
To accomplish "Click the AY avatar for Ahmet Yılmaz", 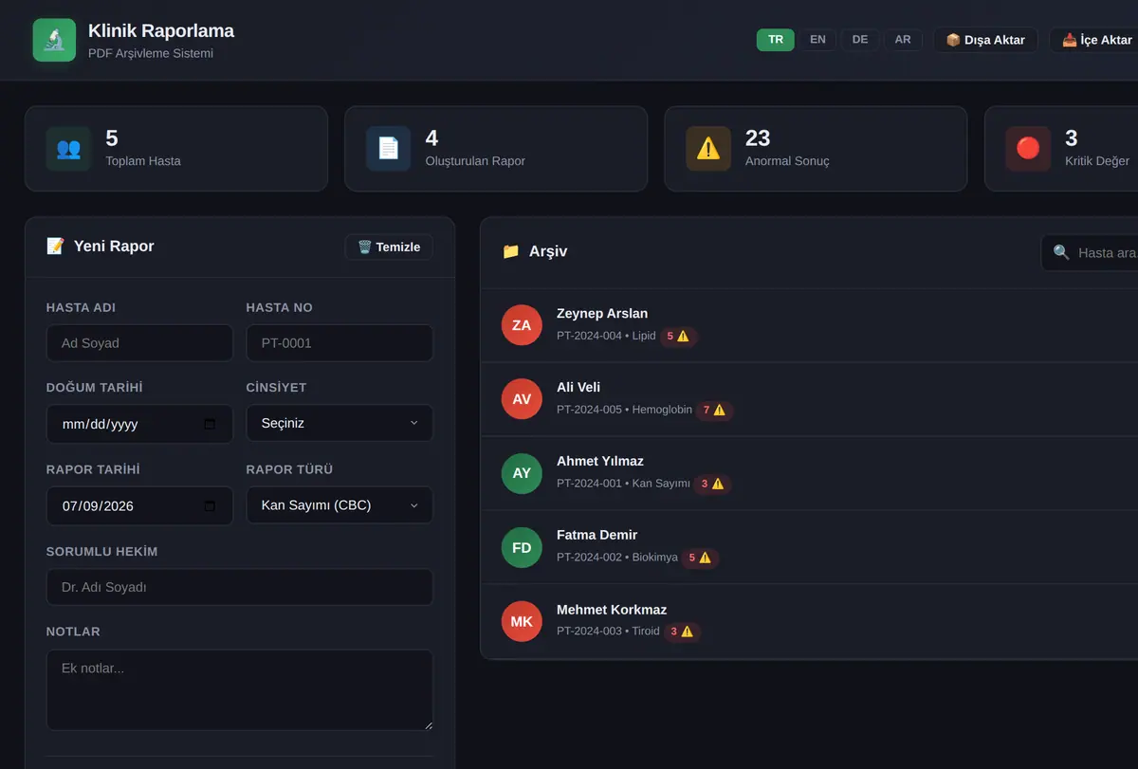I will coord(522,473).
